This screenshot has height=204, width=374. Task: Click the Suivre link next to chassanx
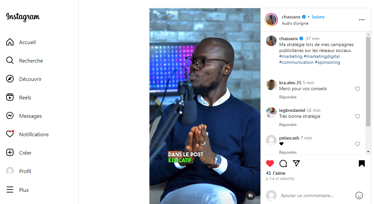tap(318, 17)
